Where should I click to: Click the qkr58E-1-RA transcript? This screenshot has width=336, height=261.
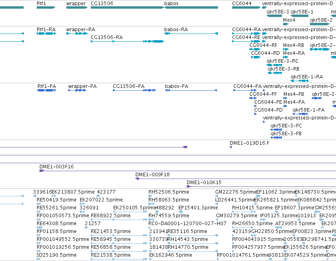(299, 81)
